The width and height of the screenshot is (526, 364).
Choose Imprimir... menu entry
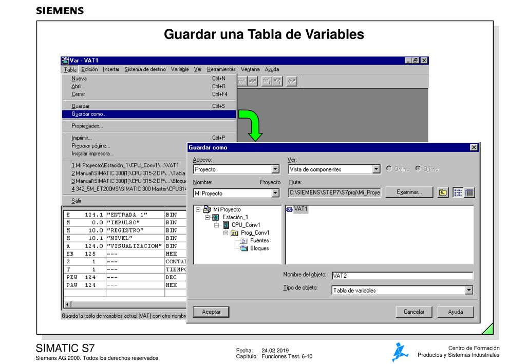pos(149,138)
